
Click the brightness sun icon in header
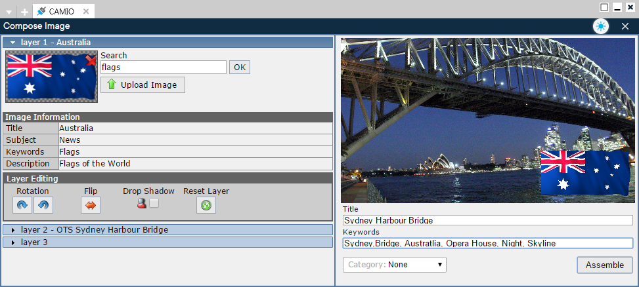(600, 26)
